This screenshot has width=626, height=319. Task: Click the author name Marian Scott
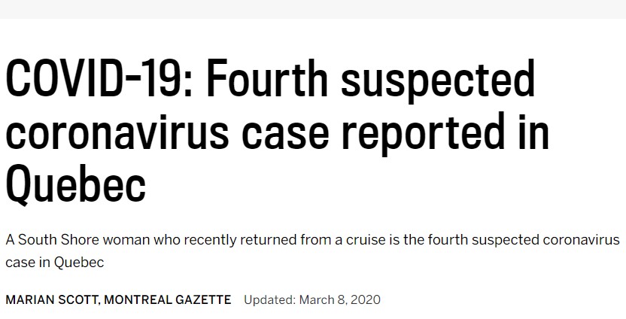pos(50,299)
